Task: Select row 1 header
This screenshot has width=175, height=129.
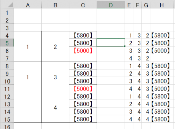Action: click(x=7, y=13)
